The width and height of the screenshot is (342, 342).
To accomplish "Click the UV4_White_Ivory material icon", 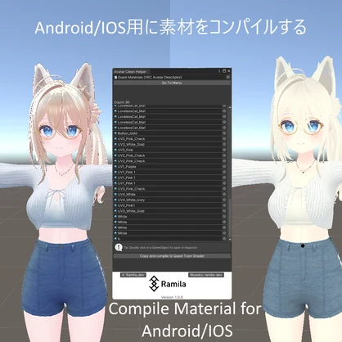I will pos(115,200).
